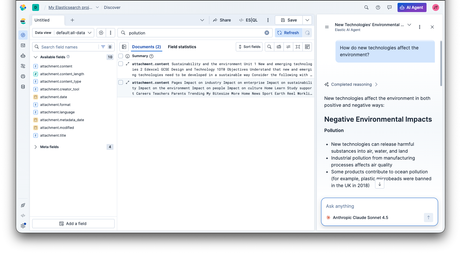Save the Discover session

[x=289, y=20]
